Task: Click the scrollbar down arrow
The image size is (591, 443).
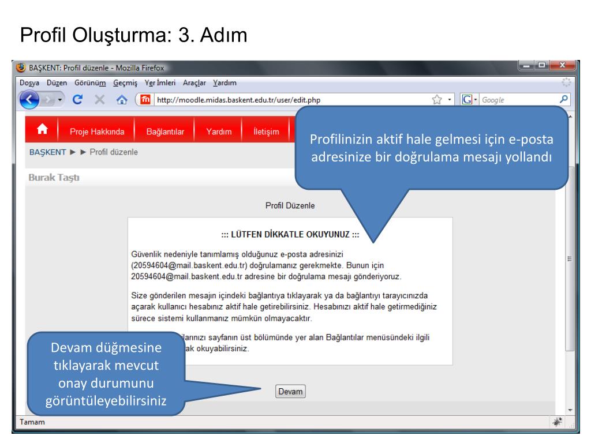Action: (570, 410)
